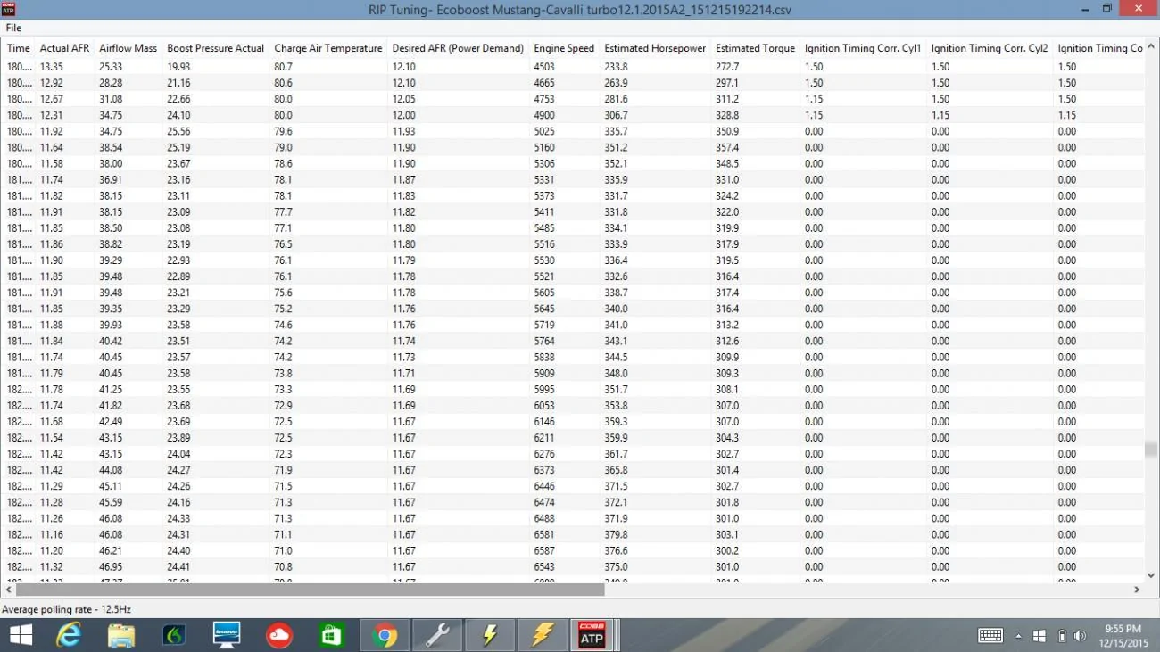
Task: Select the Estimated Horsepower cell 379.8
Action: point(616,534)
